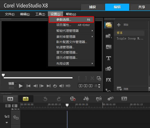Switch to the 捕获 capture tab

pyautogui.click(x=93, y=7)
